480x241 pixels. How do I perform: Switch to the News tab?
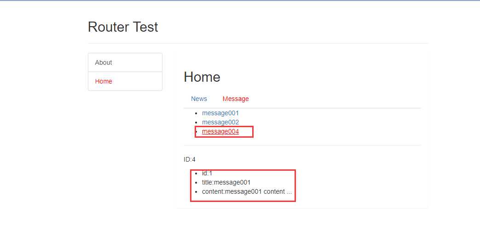pyautogui.click(x=199, y=99)
